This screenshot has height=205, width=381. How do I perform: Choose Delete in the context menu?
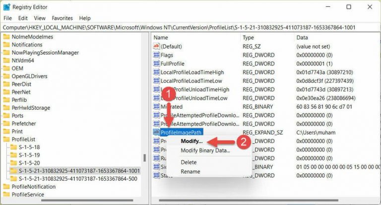tap(189, 162)
